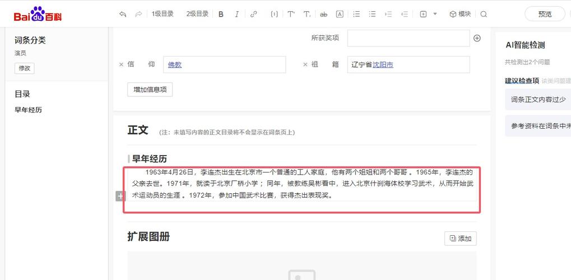This screenshot has width=571, height=280.
Task: Open the insert dropdown arrow
Action: (x=435, y=14)
